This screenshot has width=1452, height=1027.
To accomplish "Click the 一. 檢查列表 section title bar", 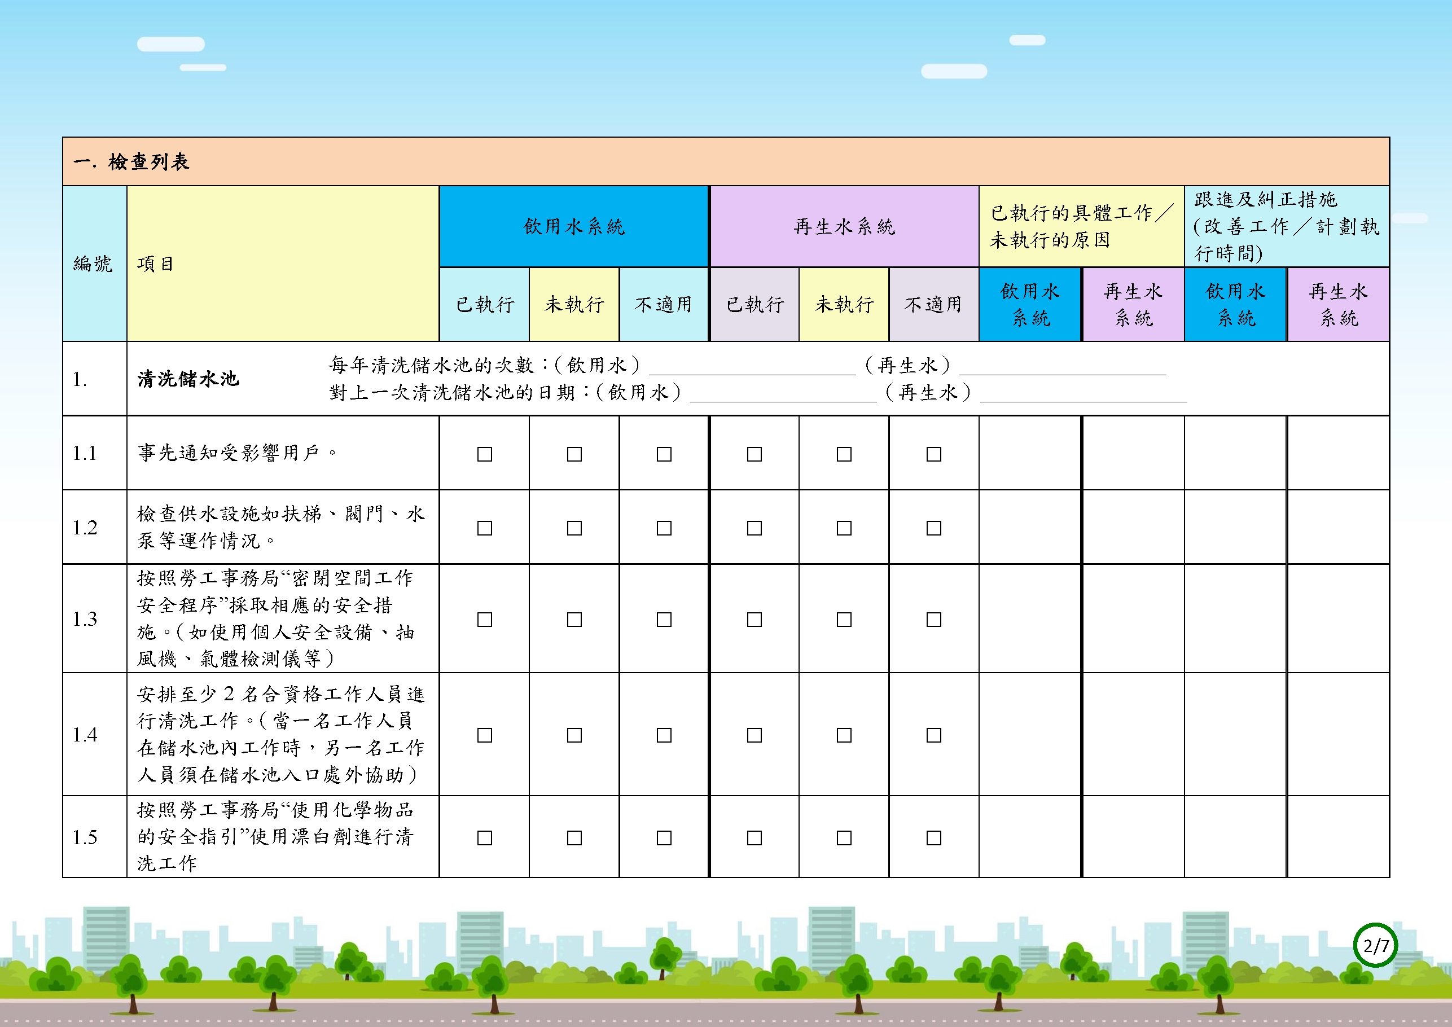I will pos(726,161).
